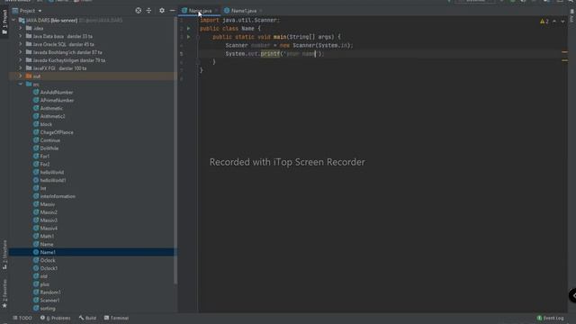This screenshot has height=324, width=576.
Task: Open the Build tool window
Action: click(x=87, y=318)
